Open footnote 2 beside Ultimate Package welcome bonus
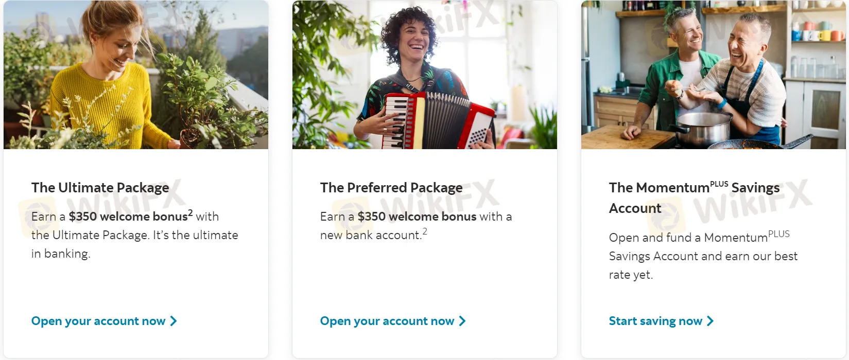The image size is (849, 360). coord(190,212)
